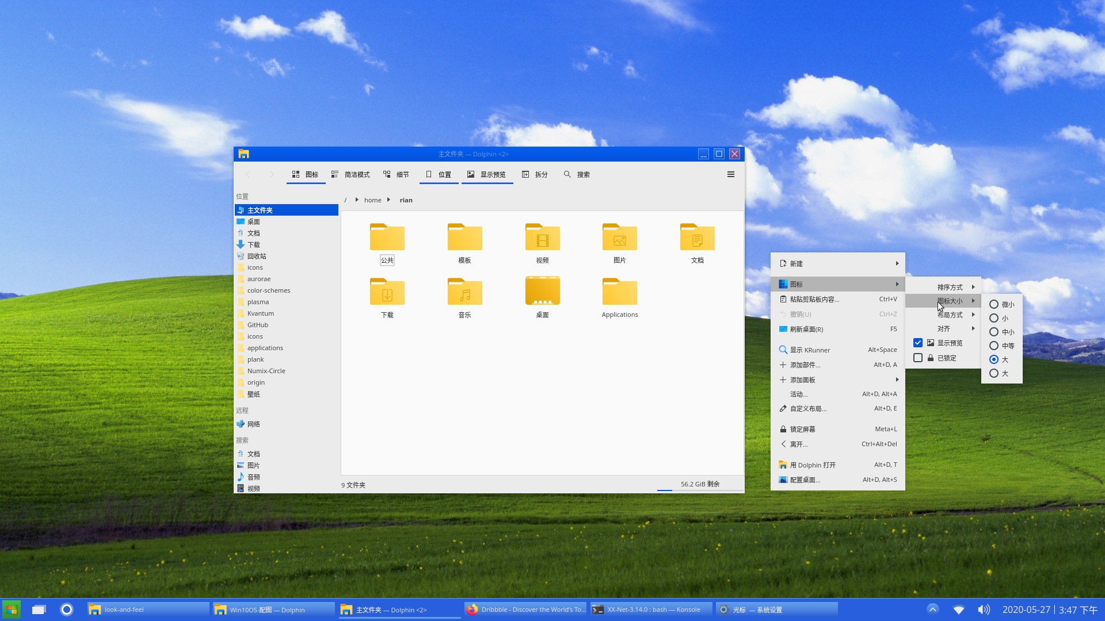Viewport: 1105px width, 621px height.
Task: Open the Applications folder
Action: [x=620, y=298]
